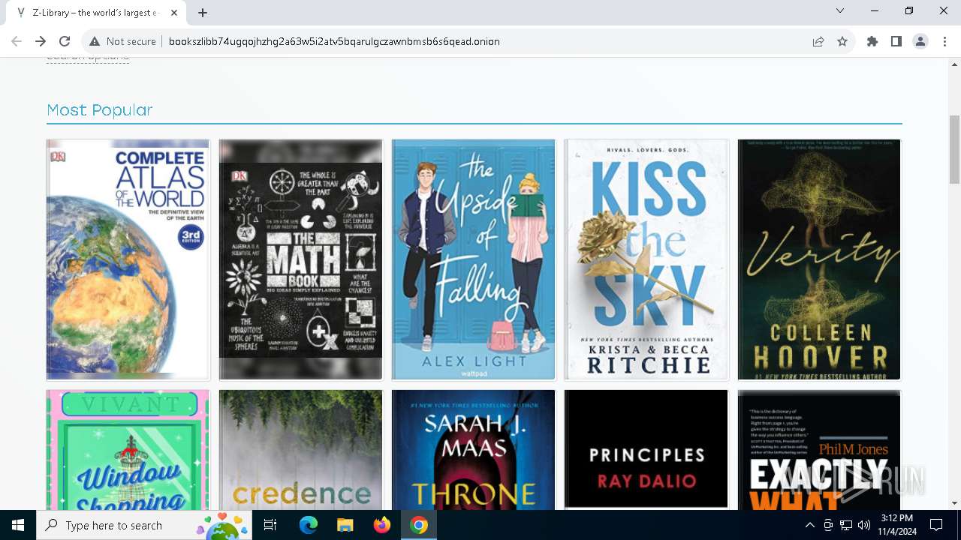Open the notifications center icon

pos(936,525)
